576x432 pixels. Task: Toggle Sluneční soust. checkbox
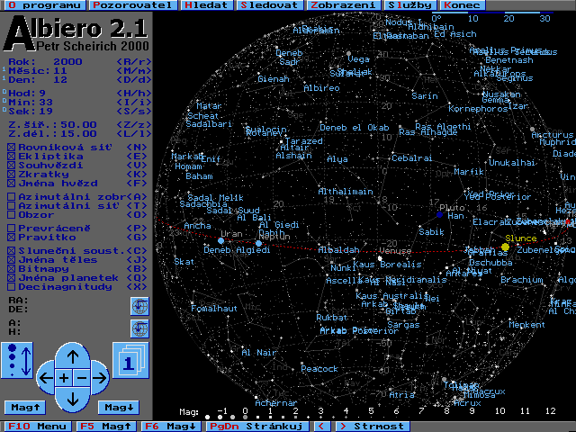click(12, 251)
